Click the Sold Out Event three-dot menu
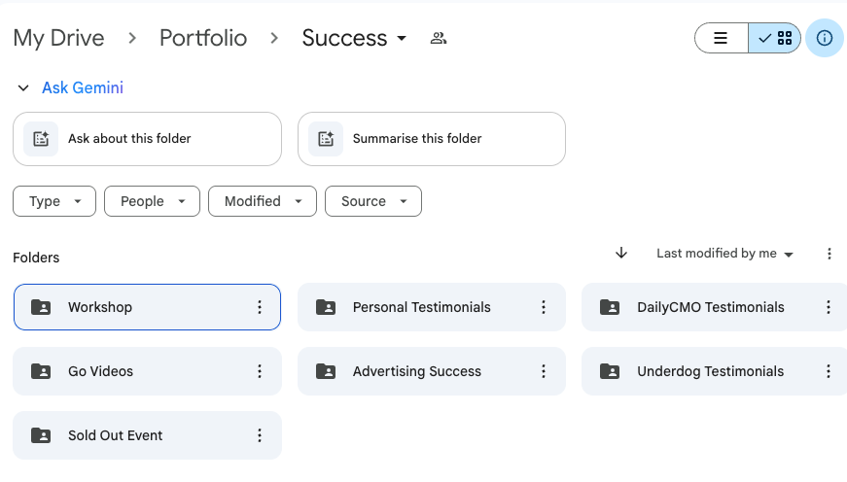Viewport: 847px width, 482px height. (x=260, y=435)
